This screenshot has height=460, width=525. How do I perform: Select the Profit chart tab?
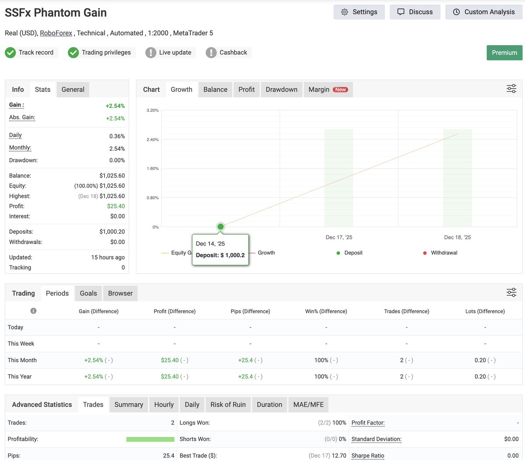tap(246, 90)
